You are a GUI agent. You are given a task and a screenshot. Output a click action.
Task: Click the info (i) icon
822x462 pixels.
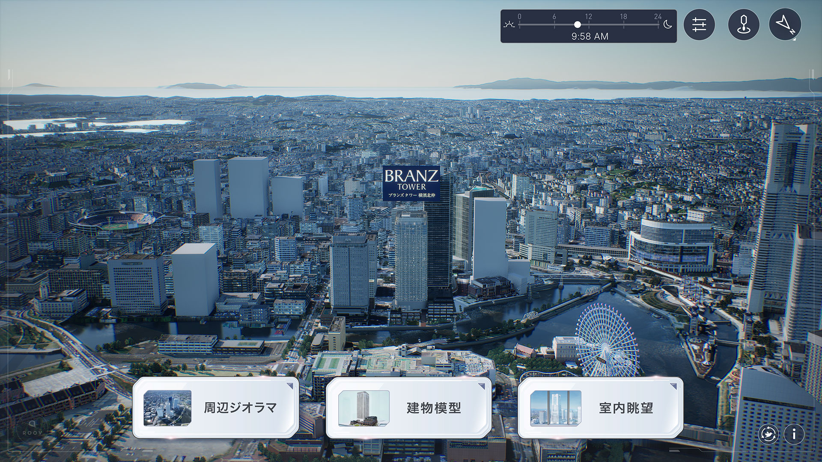[794, 434]
